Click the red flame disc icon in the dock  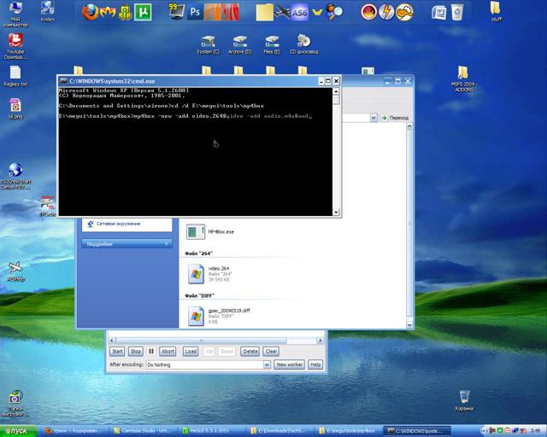tap(368, 12)
